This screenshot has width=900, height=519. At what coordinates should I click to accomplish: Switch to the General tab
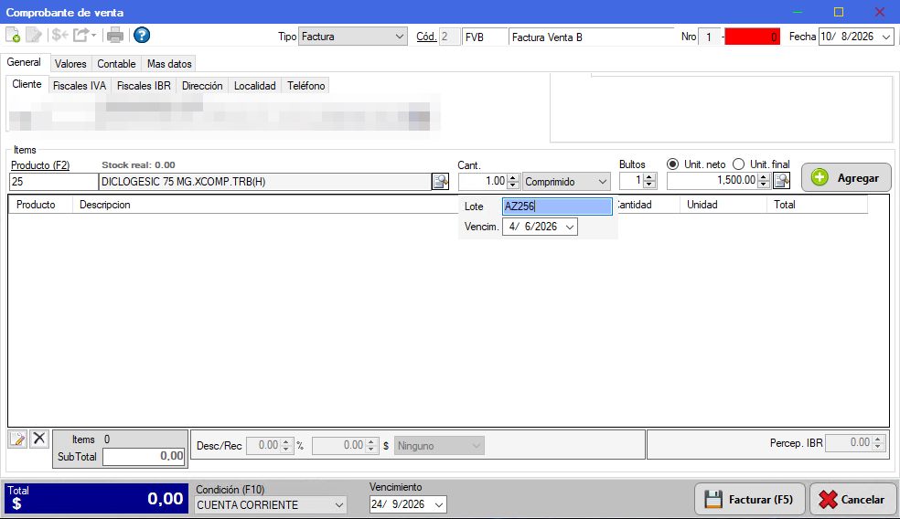[24, 62]
